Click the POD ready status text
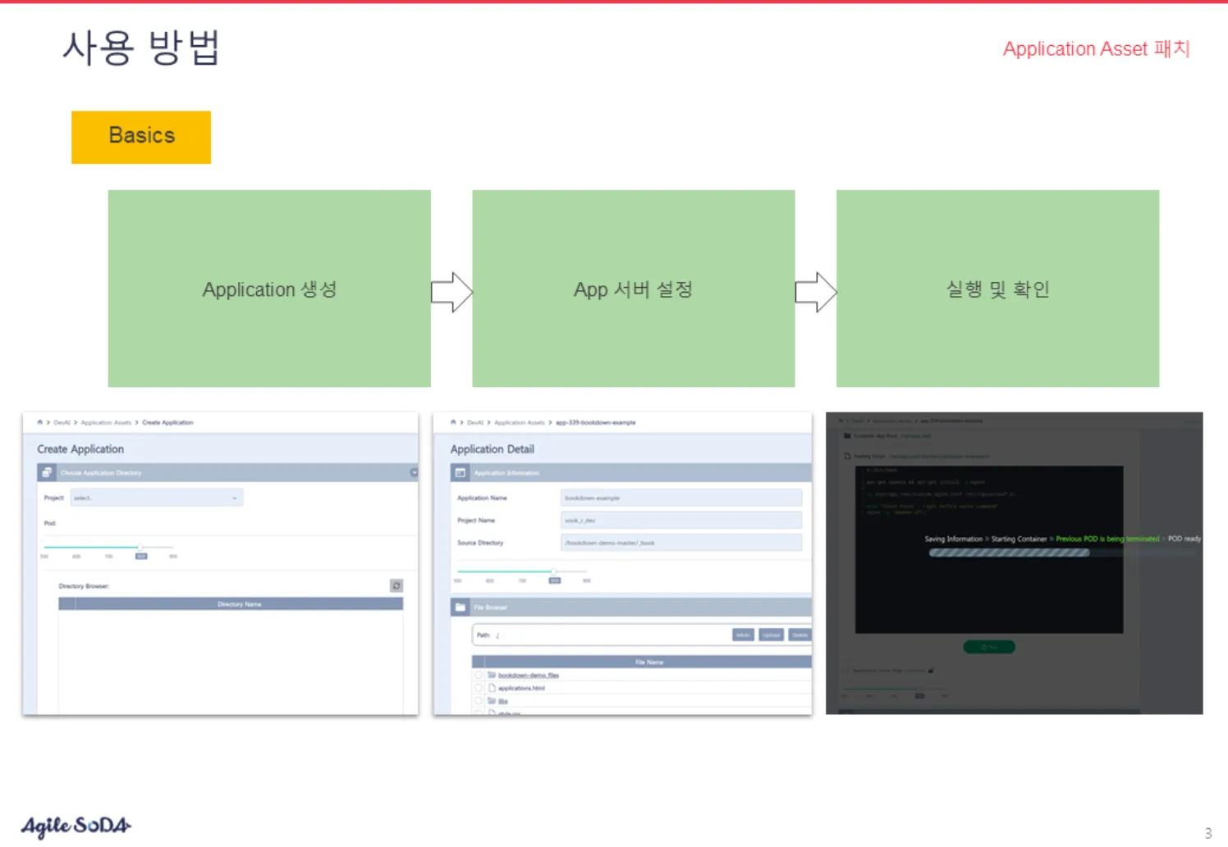This screenshot has height=847, width=1228. pos(1184,539)
